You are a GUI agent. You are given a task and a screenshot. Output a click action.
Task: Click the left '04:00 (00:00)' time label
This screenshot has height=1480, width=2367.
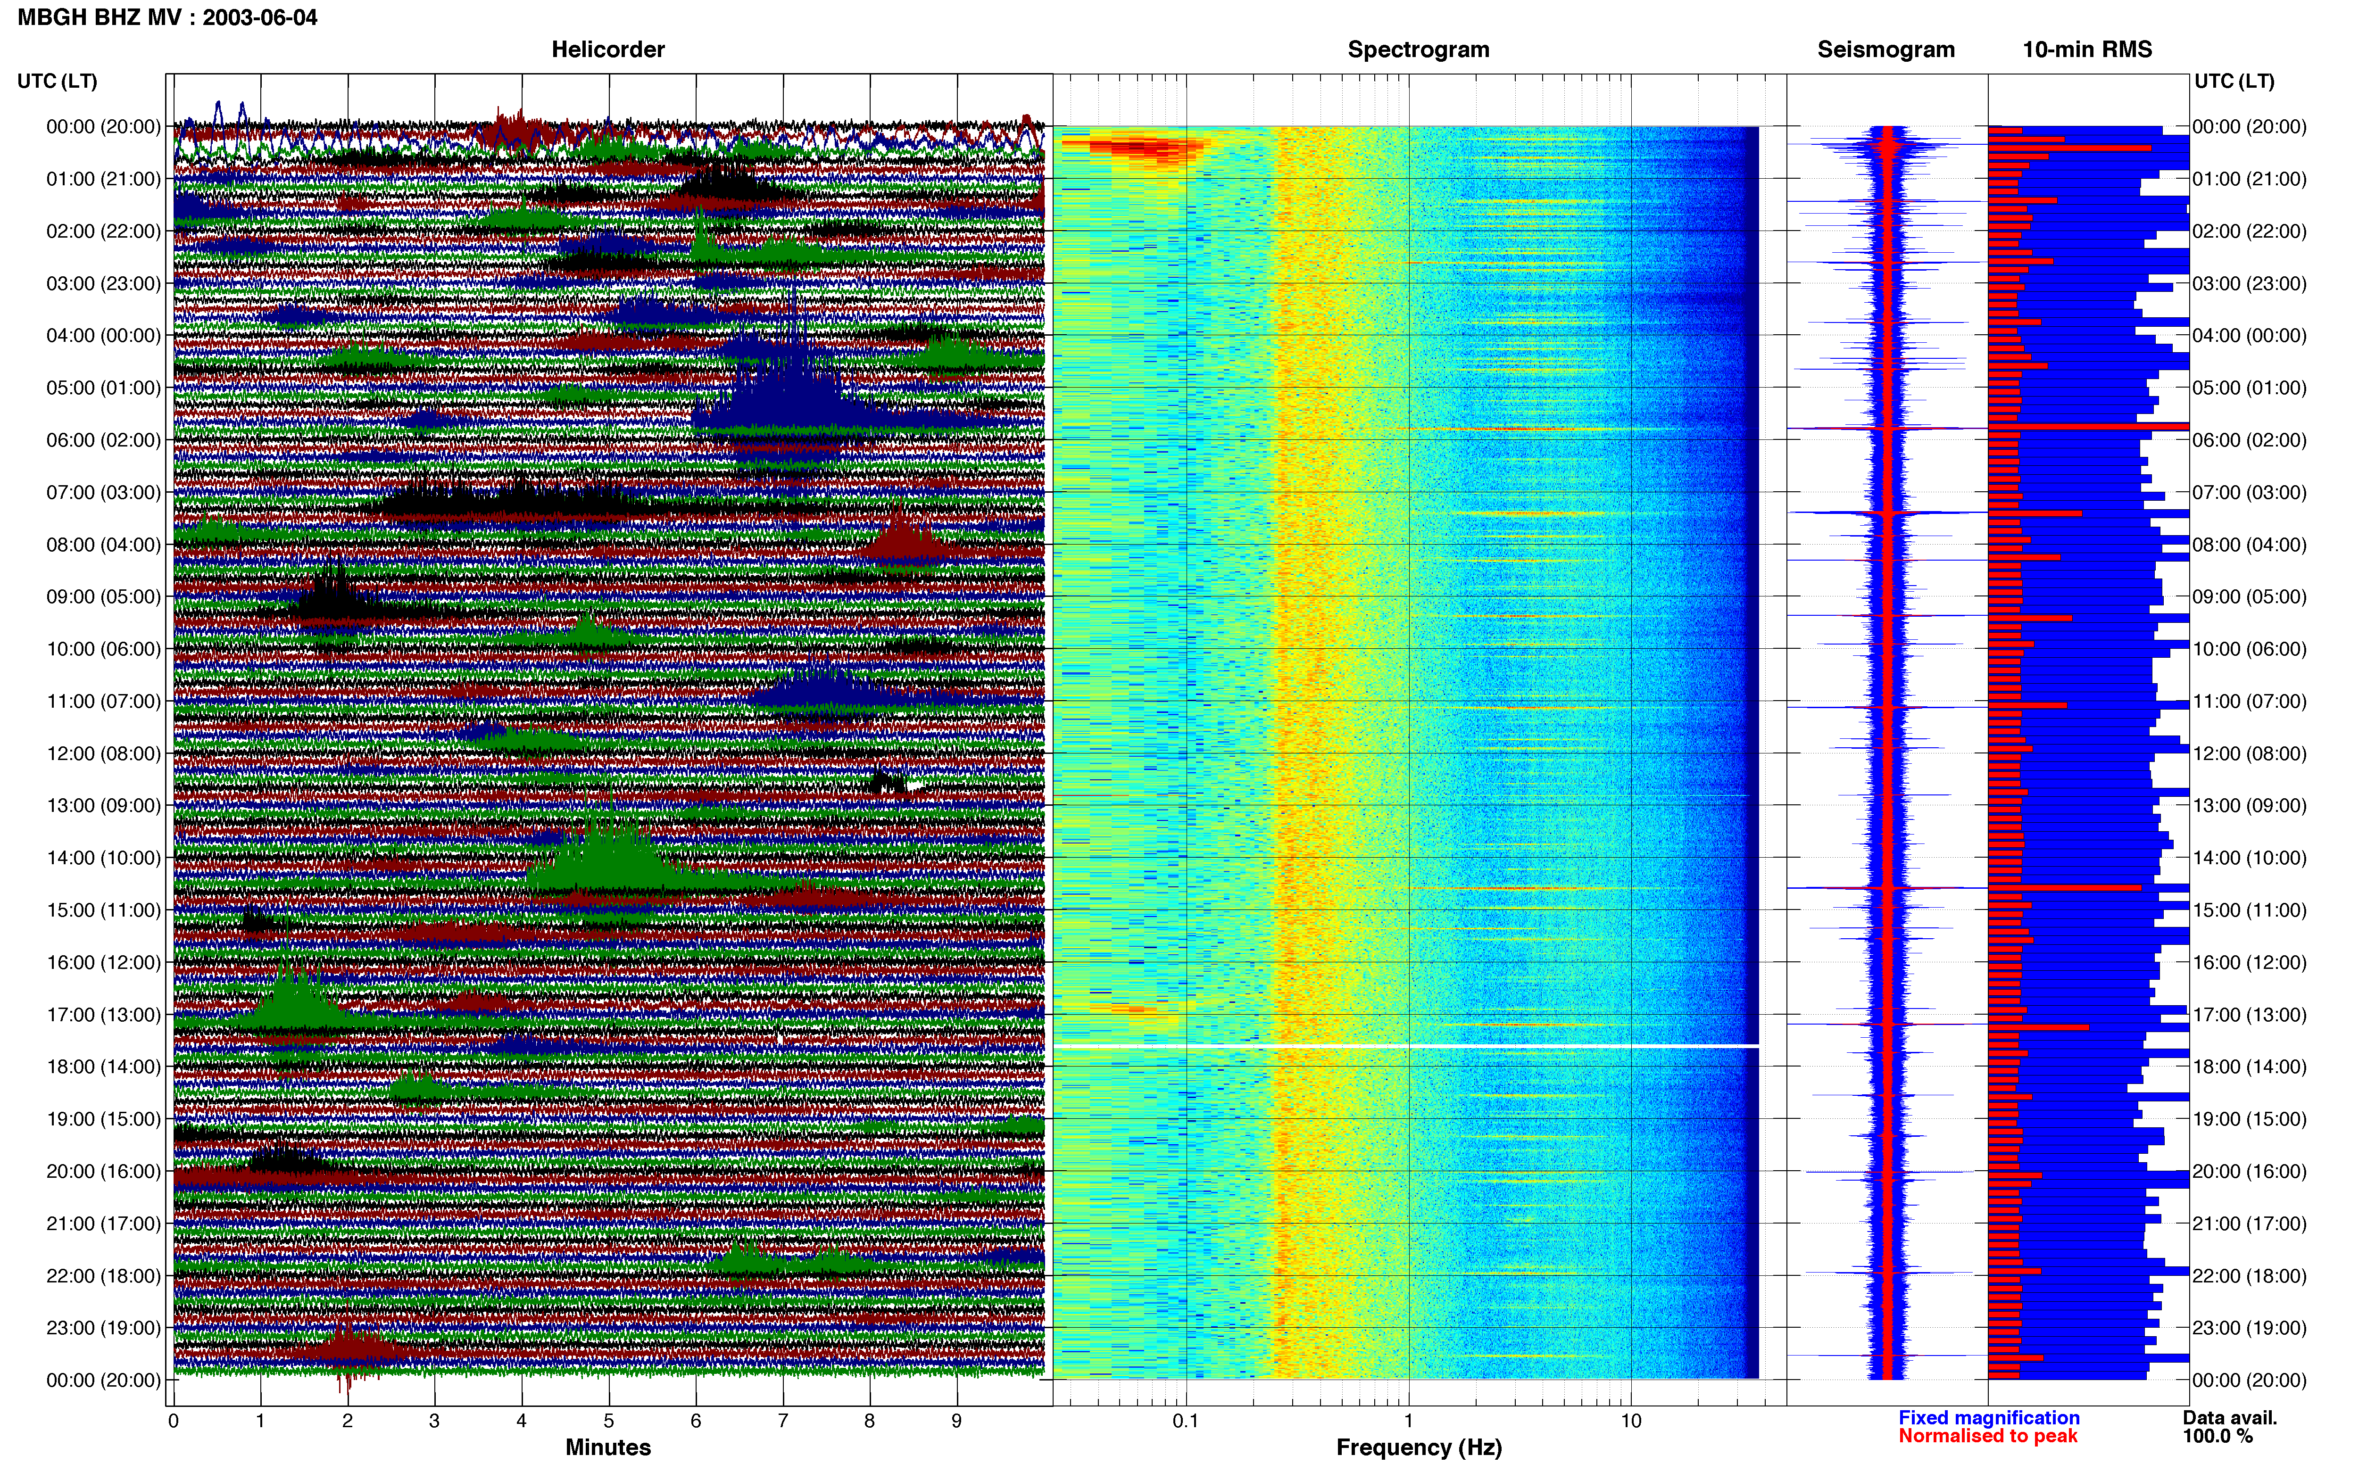pyautogui.click(x=103, y=336)
